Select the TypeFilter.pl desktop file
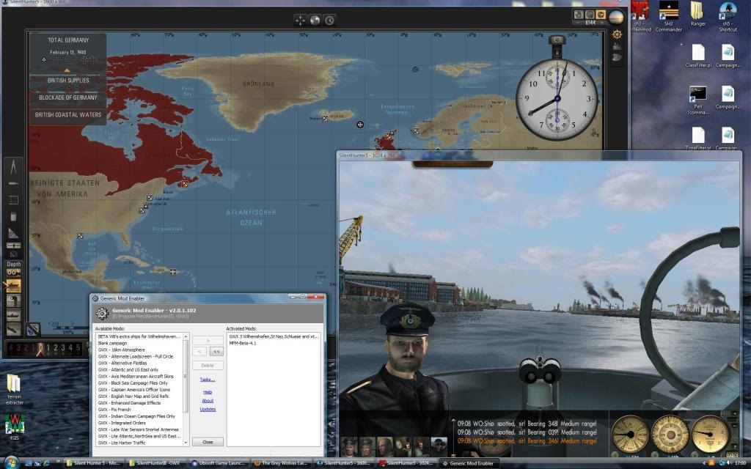 tap(698, 139)
